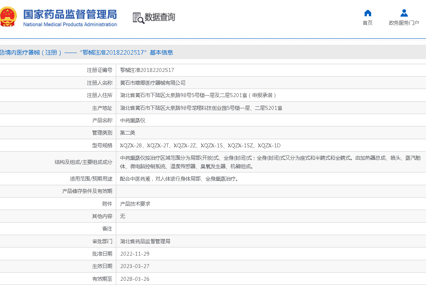Click the 产品技术要求 attachment entry
Screen dimensions: 426x285
coord(135,204)
